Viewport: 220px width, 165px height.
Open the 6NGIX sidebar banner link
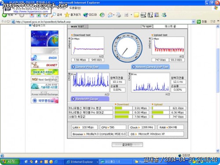44,58
